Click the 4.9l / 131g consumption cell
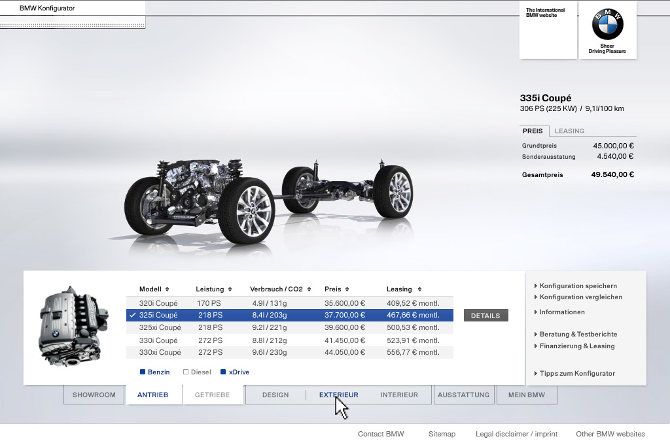This screenshot has height=443, width=670. (x=269, y=303)
